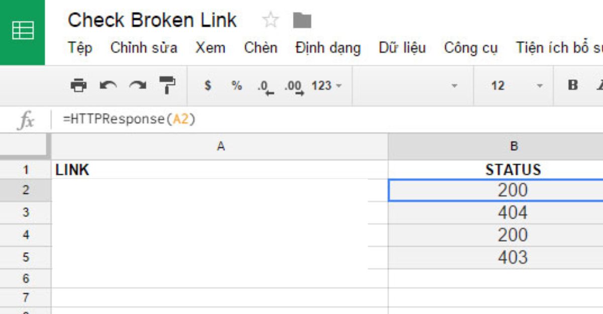Format as currency with dollar icon

(208, 86)
